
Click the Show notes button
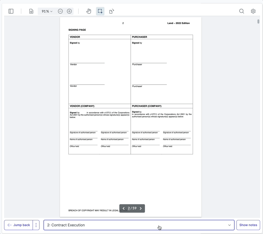[248, 225]
